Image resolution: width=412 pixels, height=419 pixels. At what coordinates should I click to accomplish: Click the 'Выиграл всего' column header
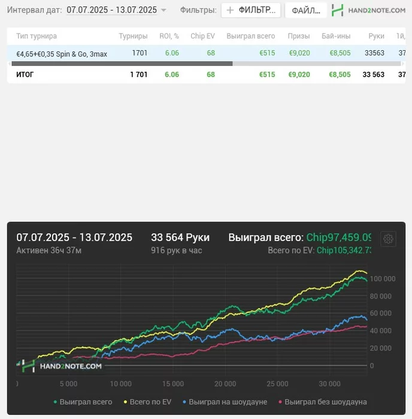(251, 36)
